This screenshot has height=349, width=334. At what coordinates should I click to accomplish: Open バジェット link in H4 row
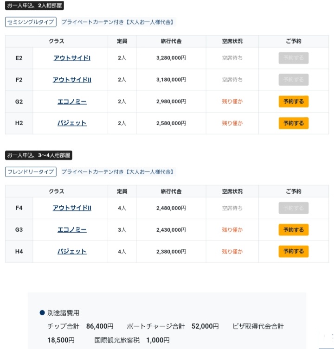click(x=72, y=252)
